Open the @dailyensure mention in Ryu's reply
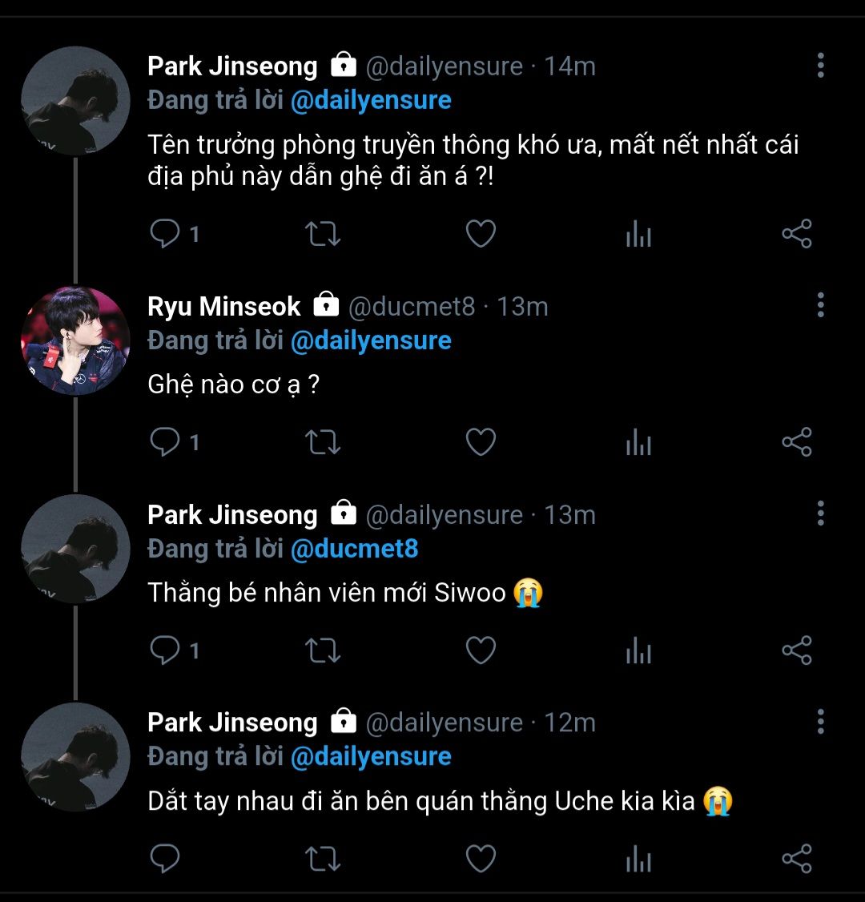The width and height of the screenshot is (865, 902). pyautogui.click(x=370, y=340)
